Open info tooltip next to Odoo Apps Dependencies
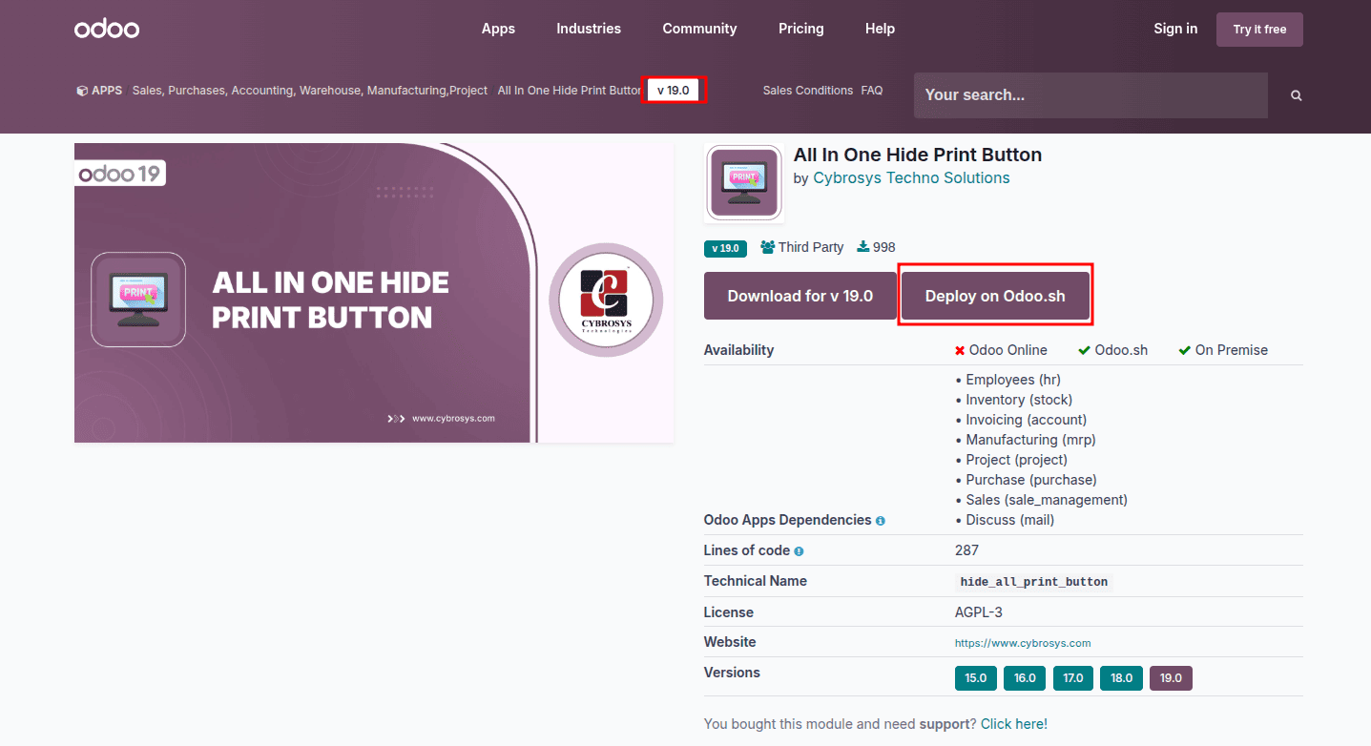 [x=880, y=520]
